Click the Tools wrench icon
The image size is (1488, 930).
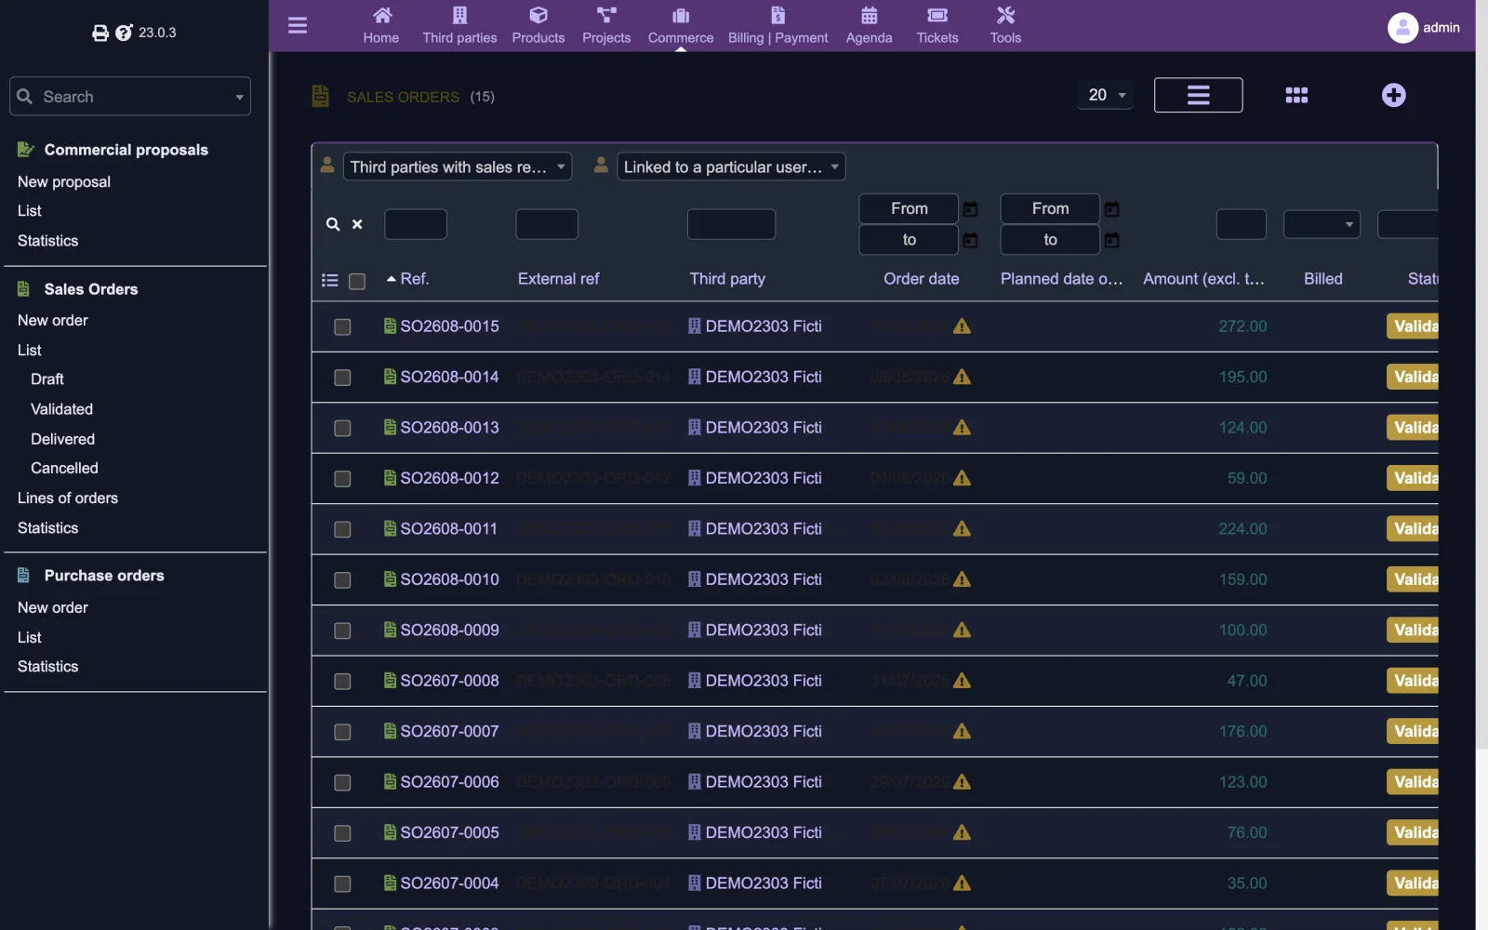(x=1005, y=15)
